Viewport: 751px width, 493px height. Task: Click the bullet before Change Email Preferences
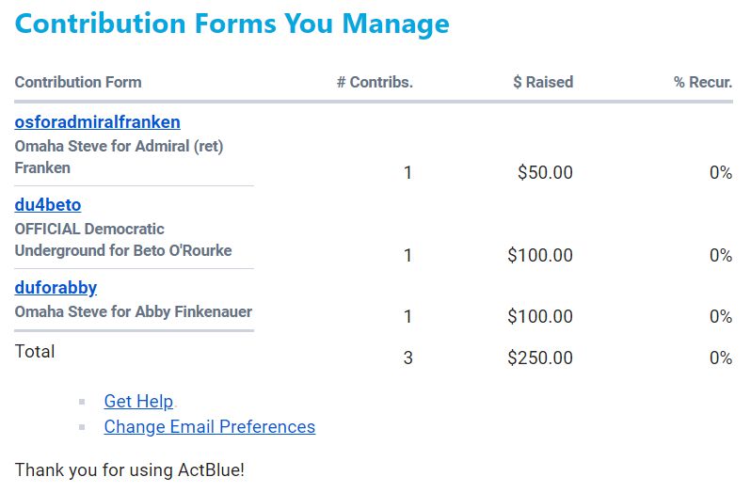(82, 427)
